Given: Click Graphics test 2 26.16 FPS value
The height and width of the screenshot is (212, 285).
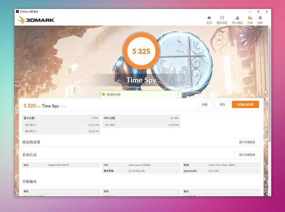Looking at the screenshot, I should [x=94, y=131].
